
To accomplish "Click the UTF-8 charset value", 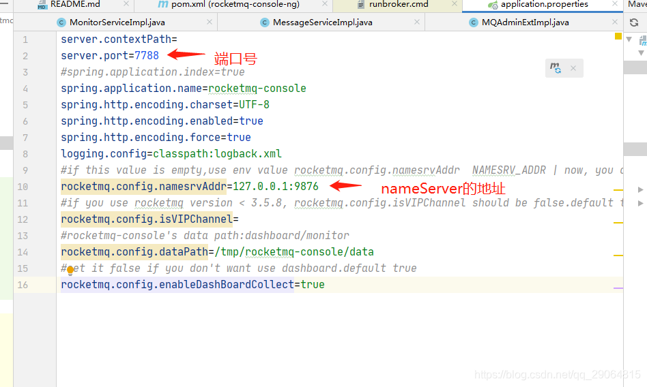I will click(x=254, y=105).
